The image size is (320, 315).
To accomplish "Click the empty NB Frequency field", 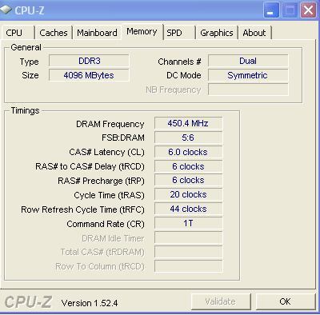I will coord(248,90).
